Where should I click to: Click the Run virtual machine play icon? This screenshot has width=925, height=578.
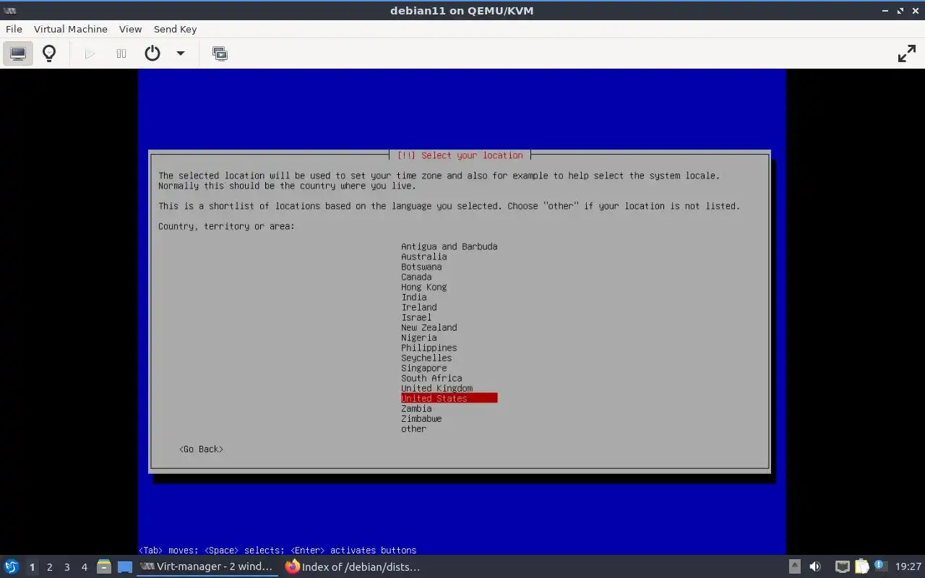point(90,53)
